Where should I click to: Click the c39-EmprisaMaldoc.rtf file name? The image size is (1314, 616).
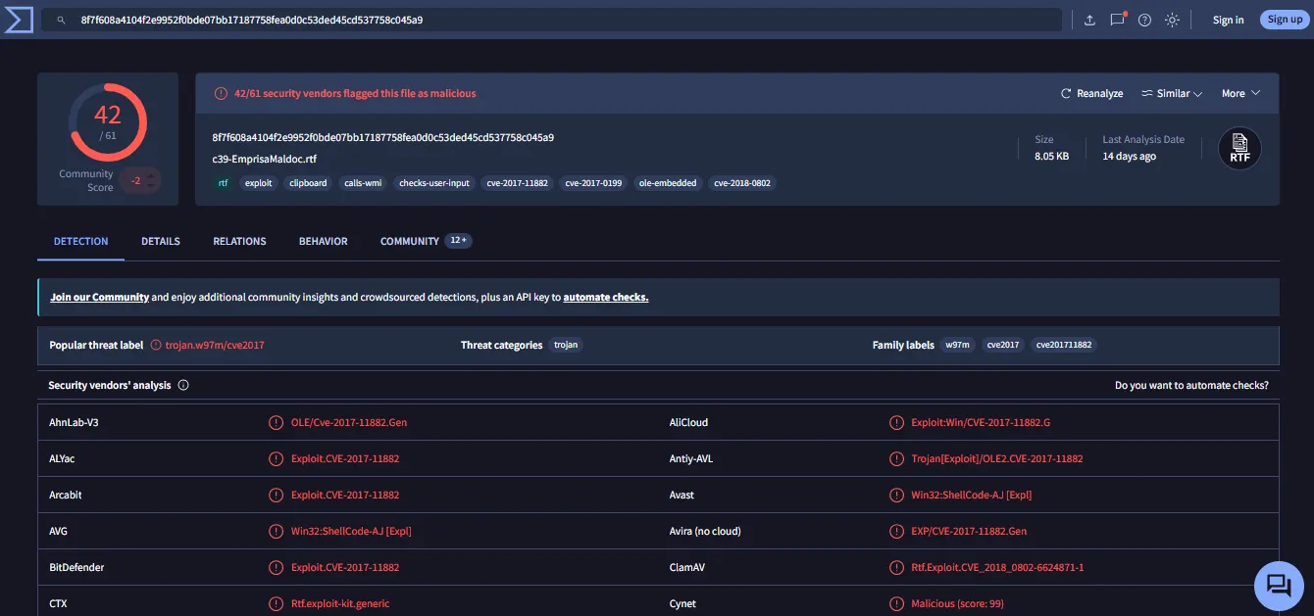[x=264, y=159]
